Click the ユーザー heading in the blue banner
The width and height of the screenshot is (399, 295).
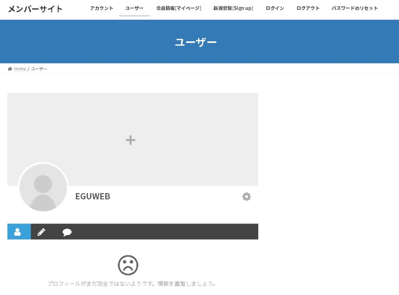pos(196,42)
